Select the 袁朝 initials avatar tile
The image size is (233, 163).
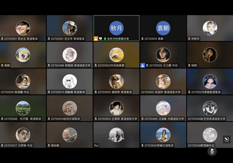[163, 28]
